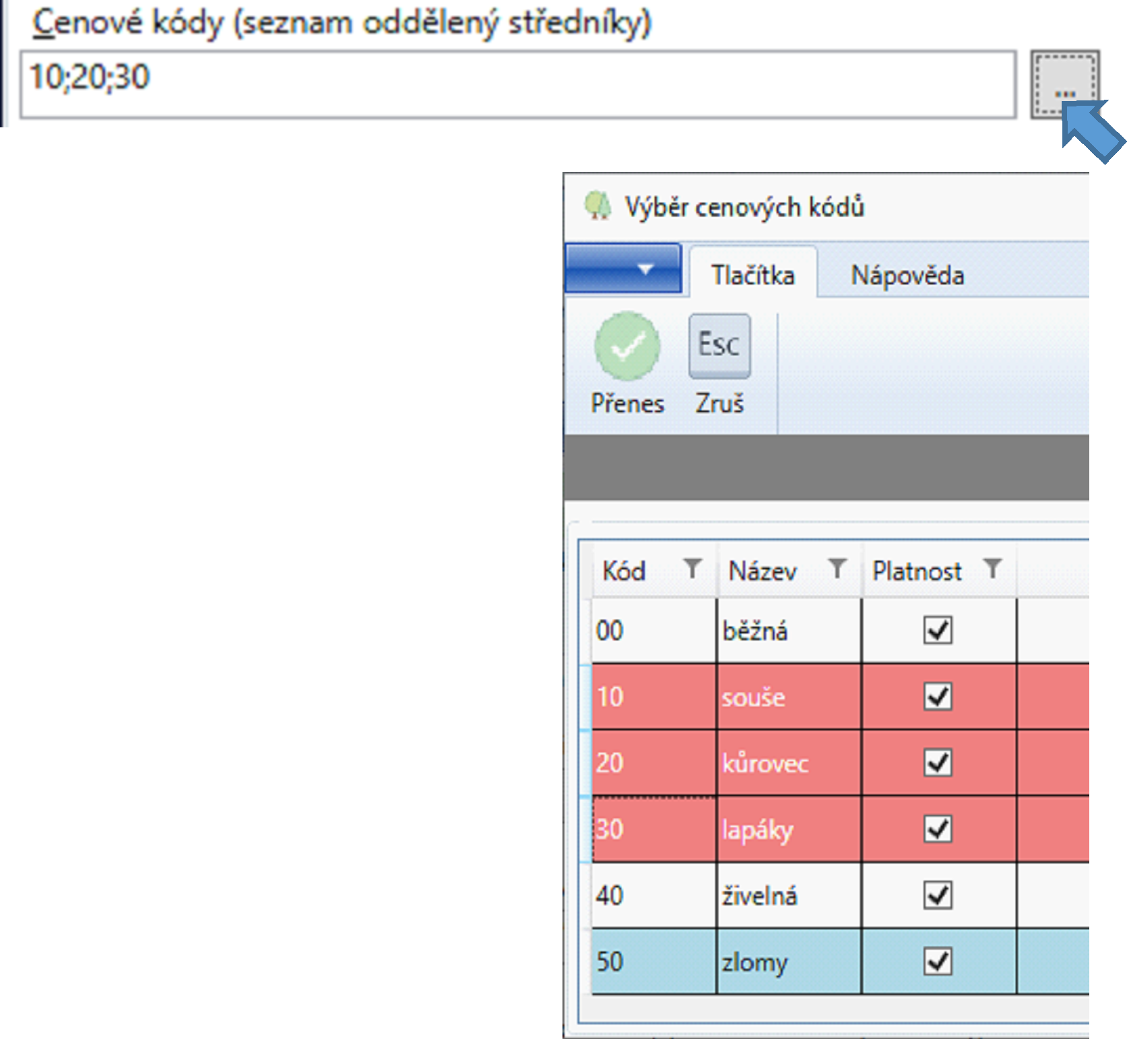Uncheck Platnost checkbox for kůrovec row
This screenshot has height=1039, width=1127.
pos(937,763)
